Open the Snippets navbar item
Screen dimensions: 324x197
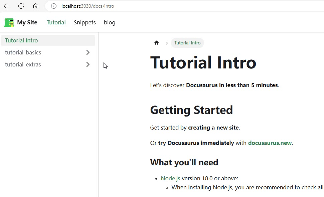(85, 22)
